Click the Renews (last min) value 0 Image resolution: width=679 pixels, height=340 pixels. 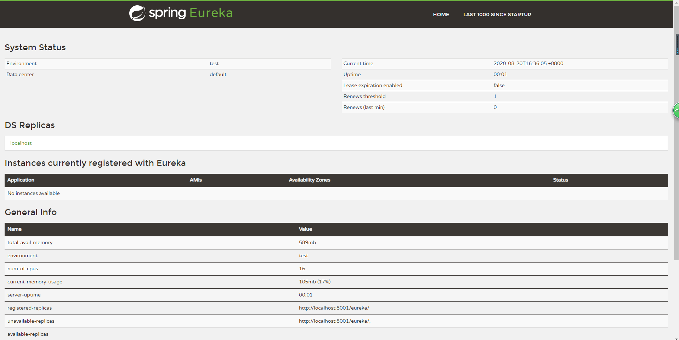(495, 107)
